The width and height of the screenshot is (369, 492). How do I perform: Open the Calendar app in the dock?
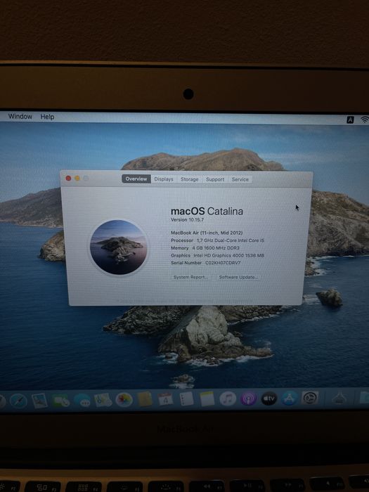tap(165, 399)
